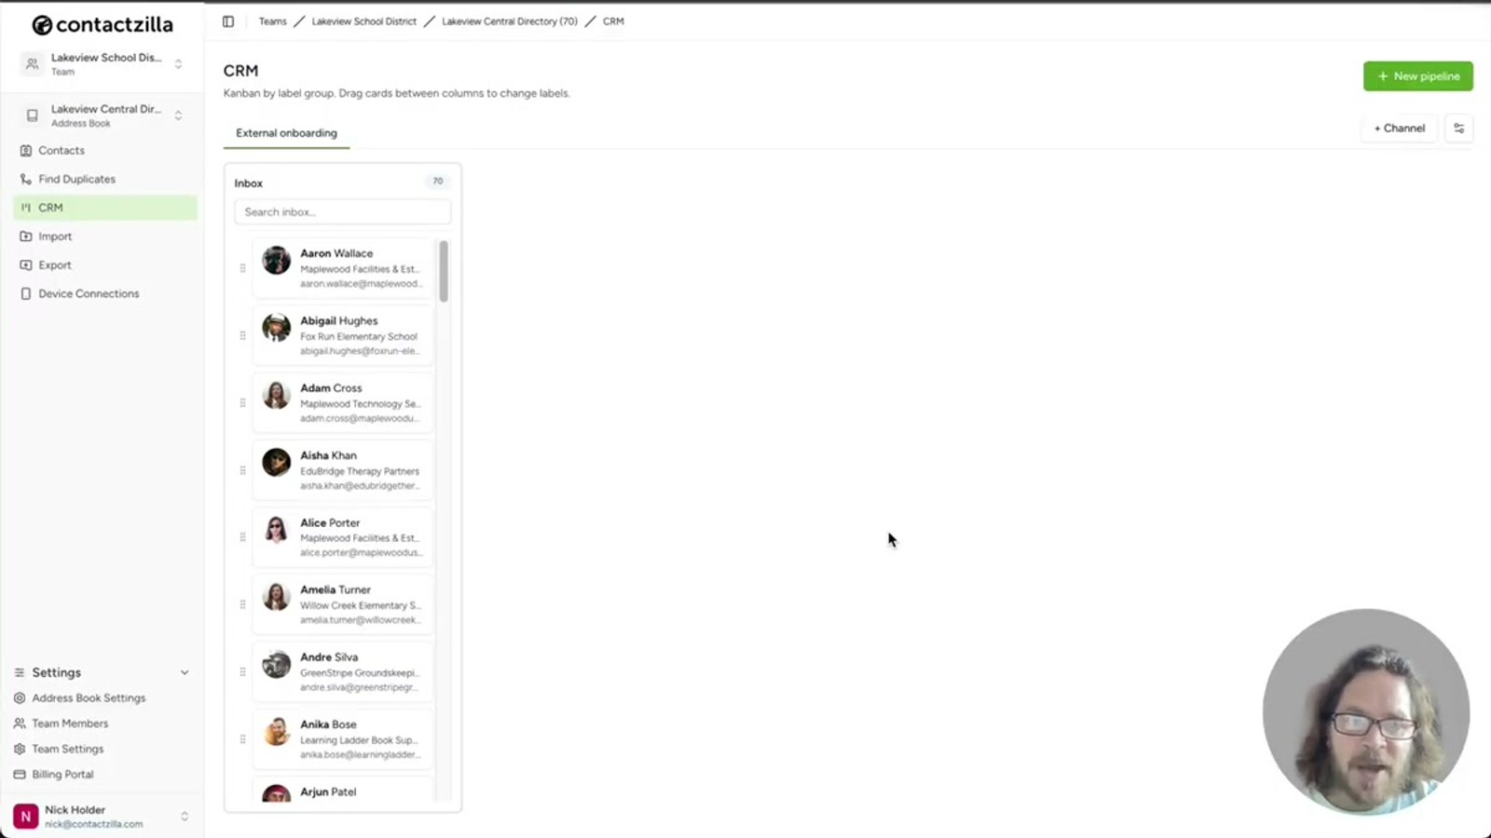Click the contactzilla logo

[x=103, y=24]
